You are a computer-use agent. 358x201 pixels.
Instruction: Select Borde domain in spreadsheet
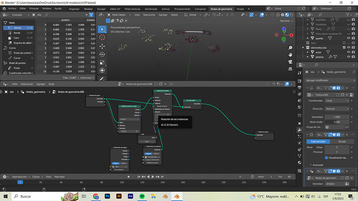(18, 33)
